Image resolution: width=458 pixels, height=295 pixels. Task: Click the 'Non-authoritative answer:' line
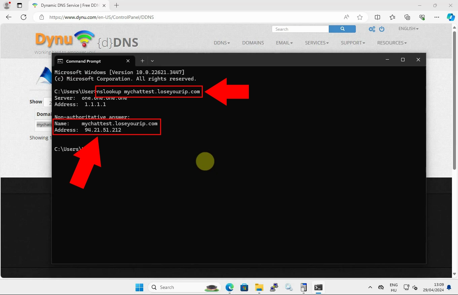[x=92, y=117]
